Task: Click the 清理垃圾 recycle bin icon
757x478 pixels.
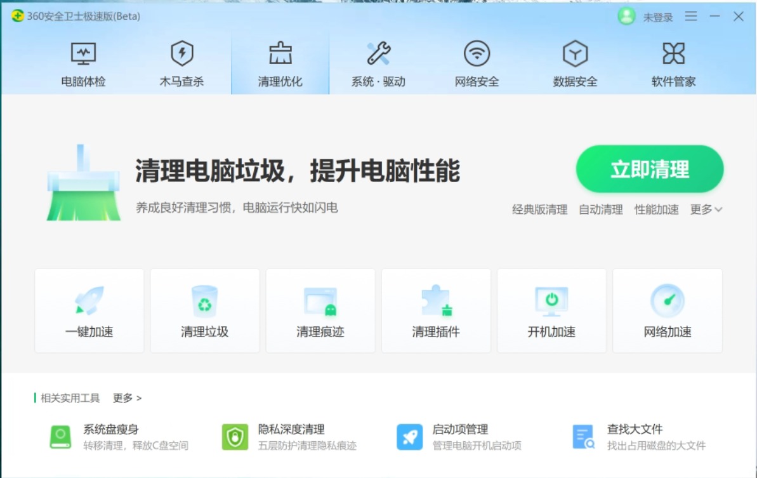Action: 205,301
